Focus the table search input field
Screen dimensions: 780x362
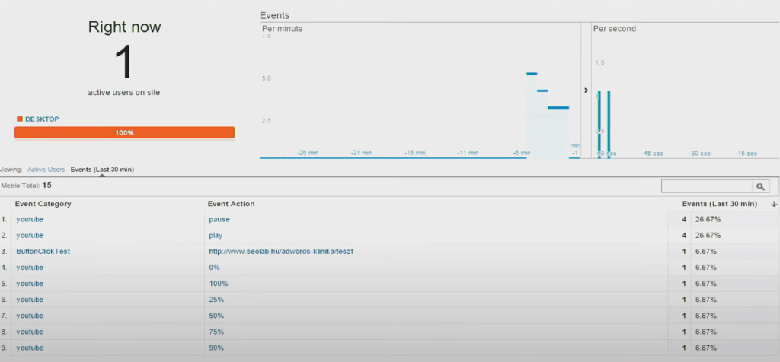[x=706, y=186]
